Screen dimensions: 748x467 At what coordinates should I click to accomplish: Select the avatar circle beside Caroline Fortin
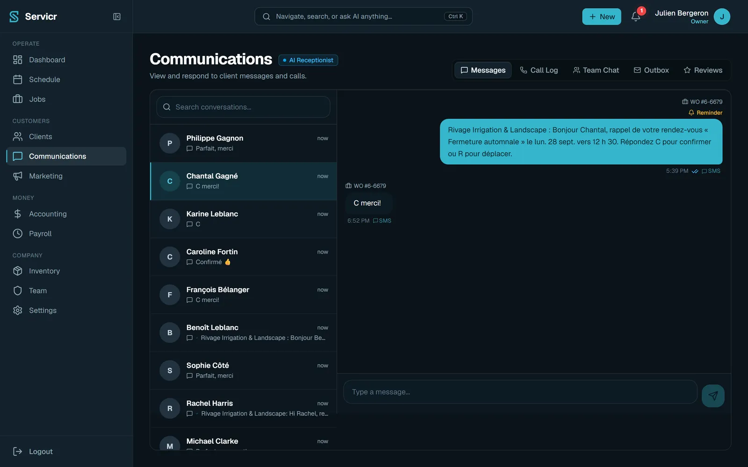click(170, 256)
